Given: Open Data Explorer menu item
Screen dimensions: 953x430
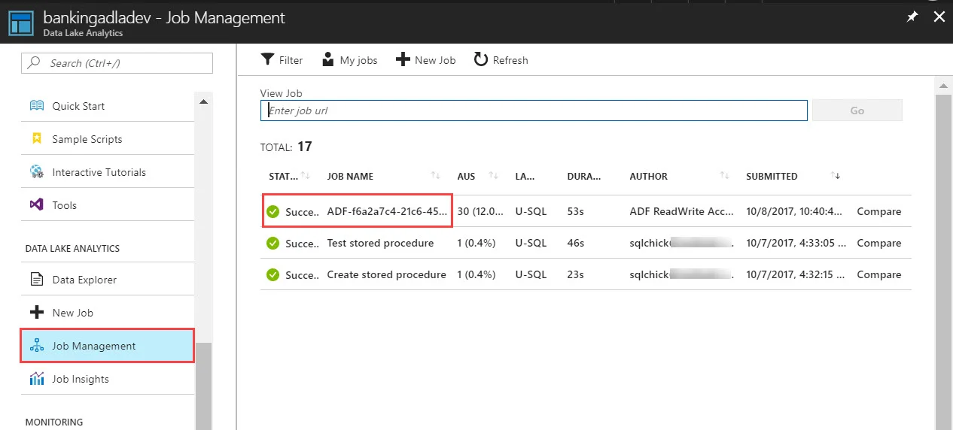Looking at the screenshot, I should tap(108, 280).
